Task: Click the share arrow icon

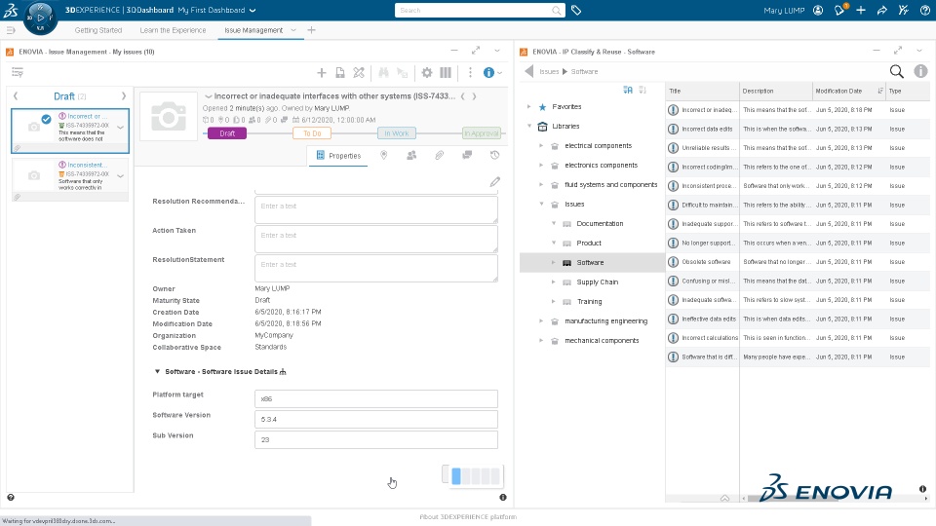Action: pos(881,10)
